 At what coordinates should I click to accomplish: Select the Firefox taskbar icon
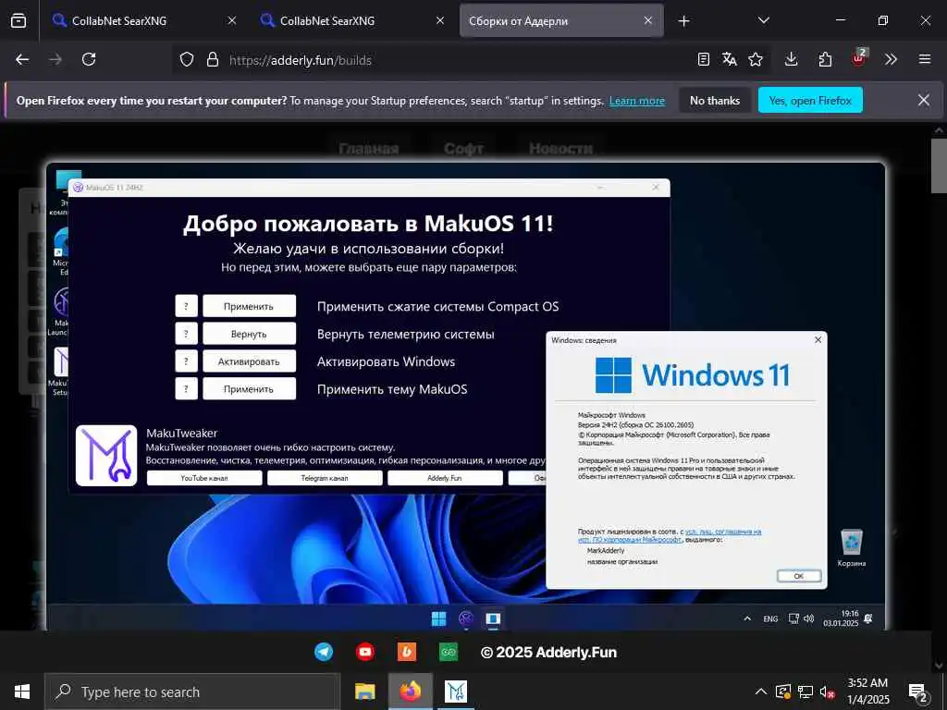(x=410, y=692)
